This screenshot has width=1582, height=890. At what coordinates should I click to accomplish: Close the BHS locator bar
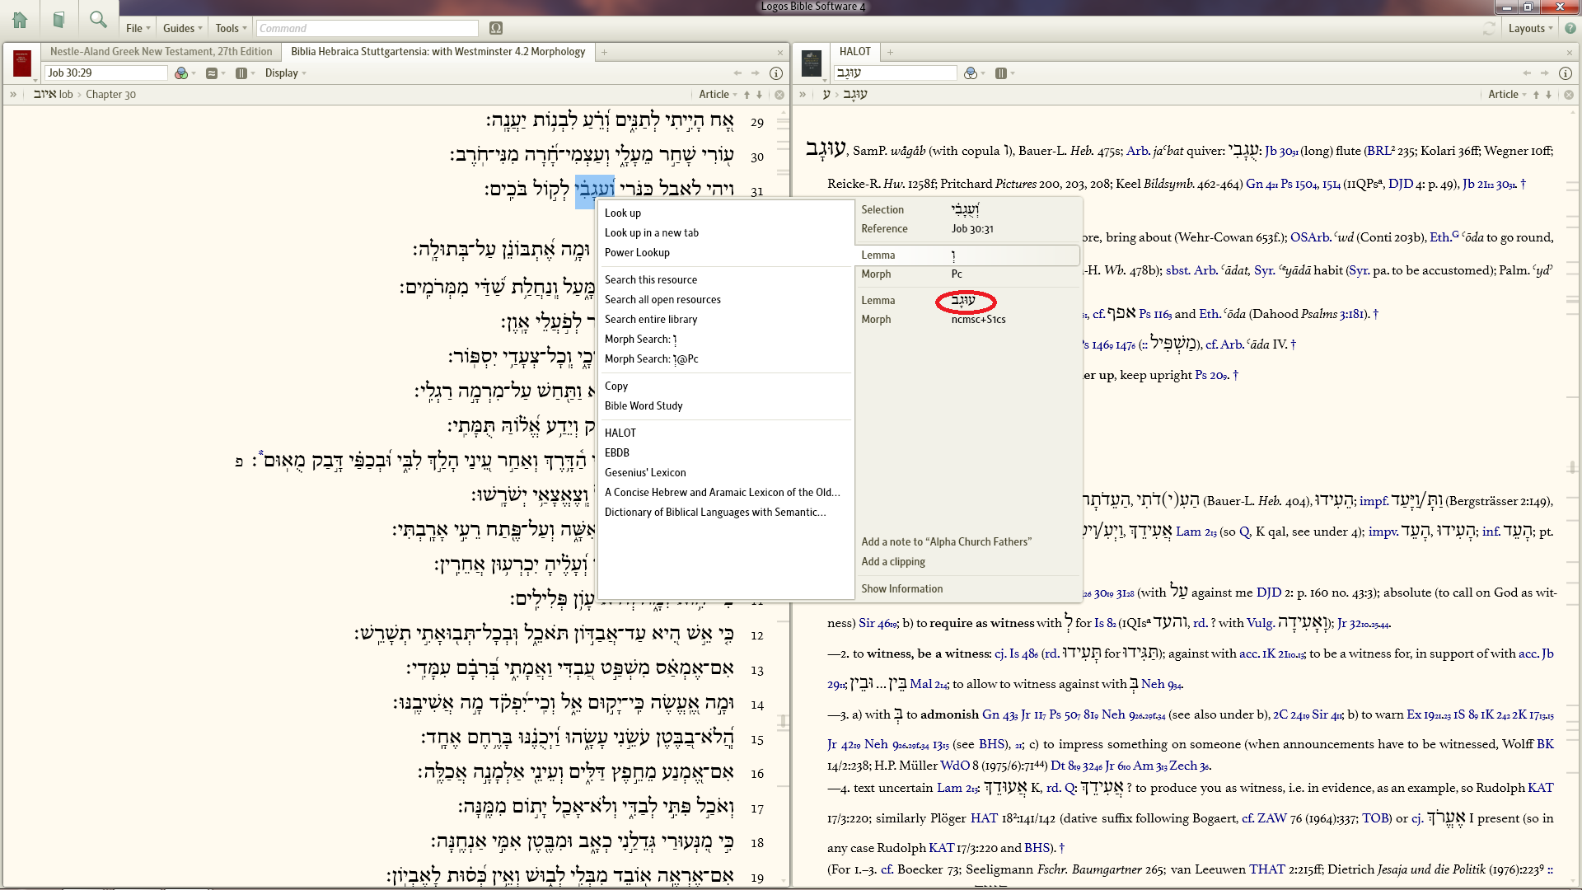(x=779, y=95)
